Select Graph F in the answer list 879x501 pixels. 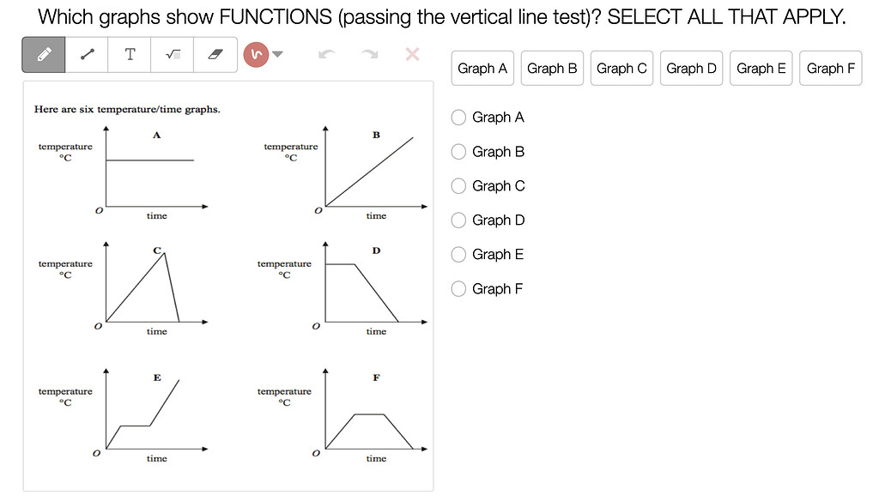(x=458, y=288)
